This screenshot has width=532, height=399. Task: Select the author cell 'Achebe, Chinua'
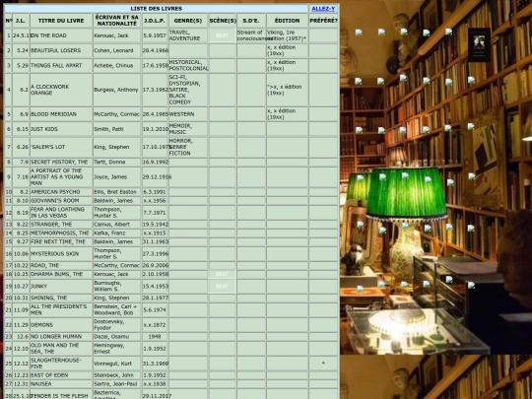tap(116, 65)
